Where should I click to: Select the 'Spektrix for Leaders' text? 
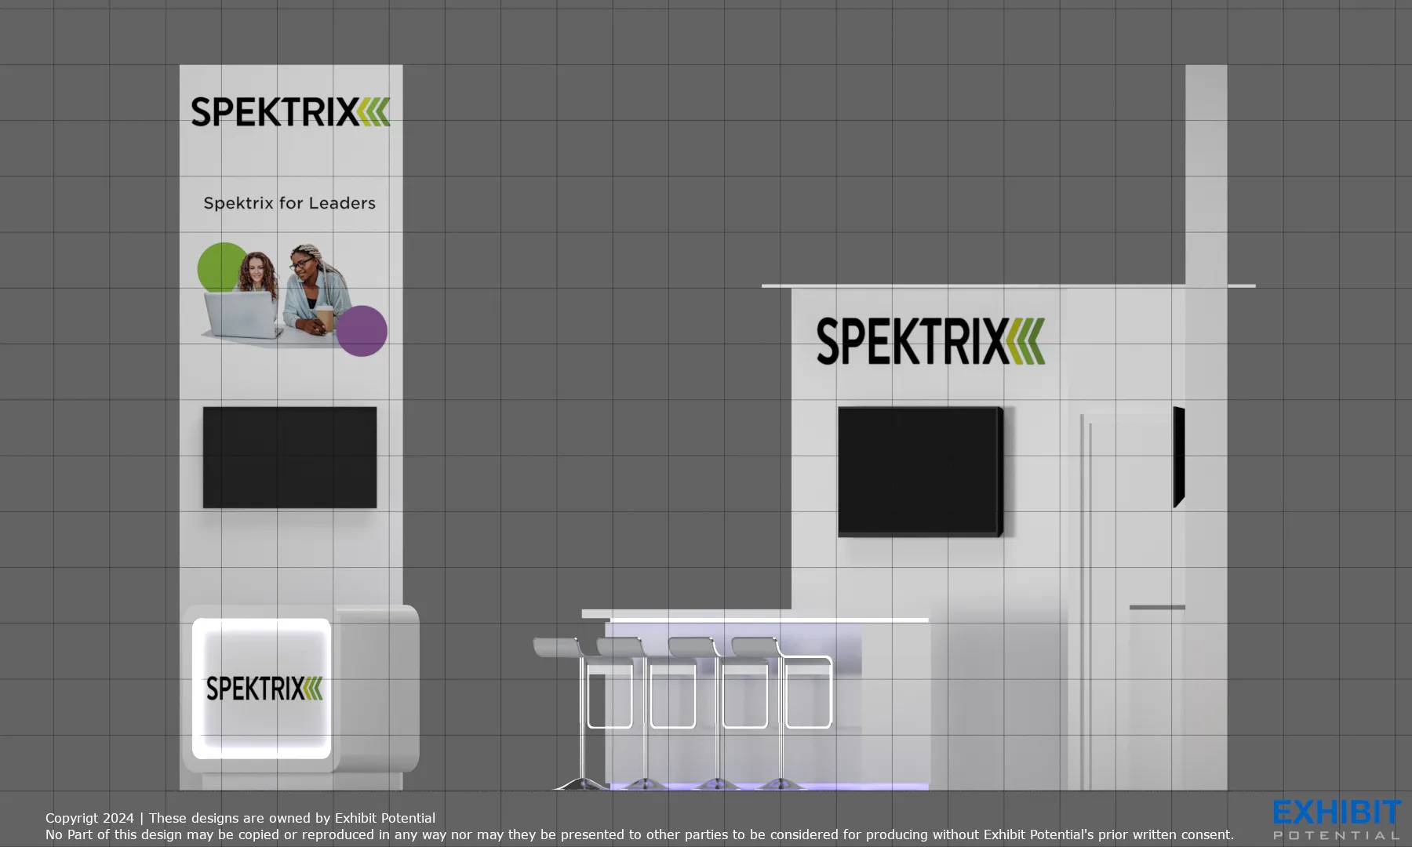(289, 203)
